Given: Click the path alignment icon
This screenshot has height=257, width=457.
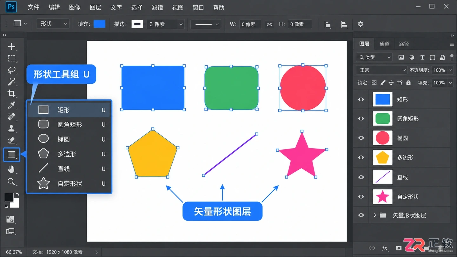Looking at the screenshot, I should [x=328, y=24].
